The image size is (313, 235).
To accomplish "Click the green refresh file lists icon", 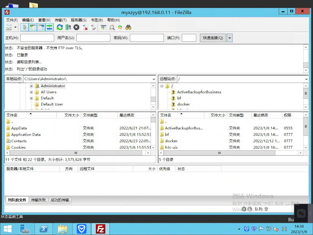I will click(x=60, y=27).
